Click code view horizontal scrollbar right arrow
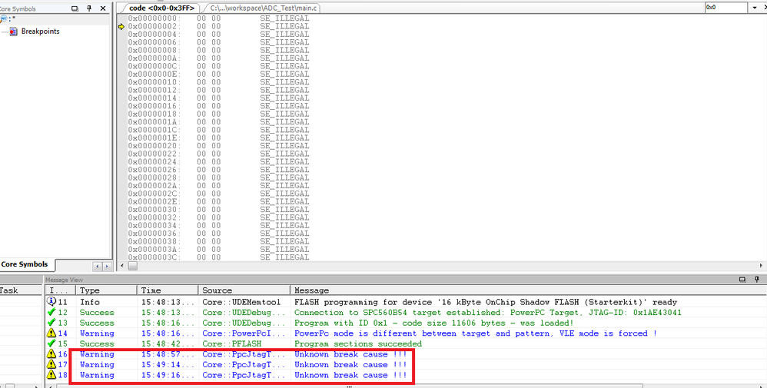This screenshot has height=388, width=767. click(x=761, y=266)
